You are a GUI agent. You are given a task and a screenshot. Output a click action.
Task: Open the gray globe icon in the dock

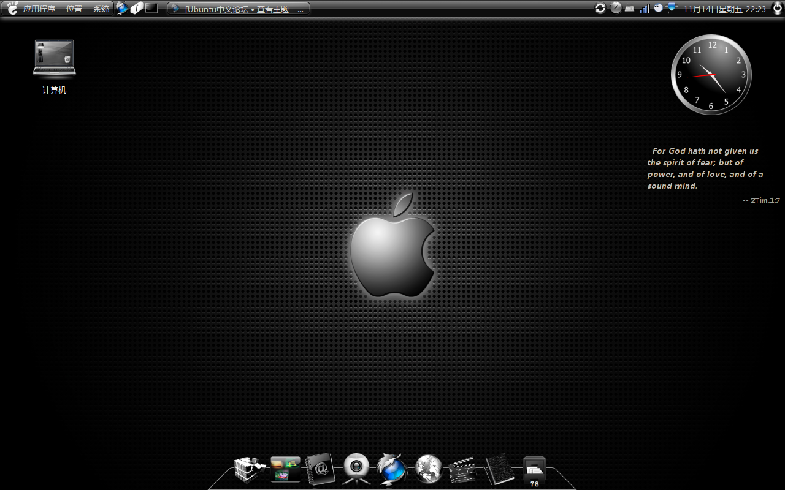tap(429, 469)
